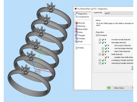Open the Normals fix page
The width and height of the screenshot is (137, 102).
click(80, 23)
